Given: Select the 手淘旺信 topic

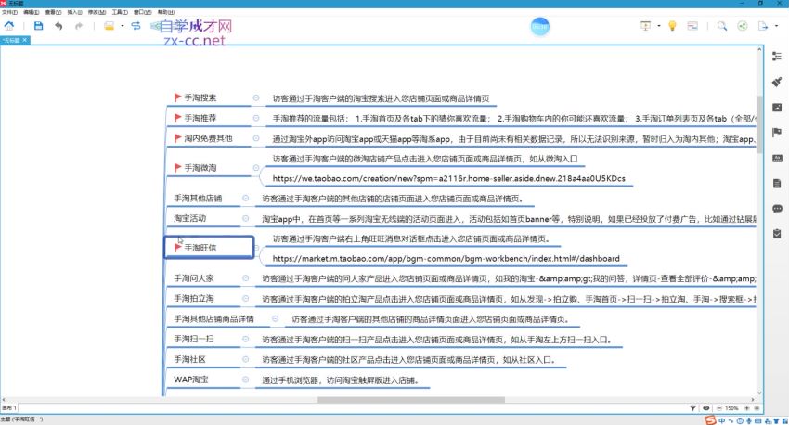Looking at the screenshot, I should (210, 248).
